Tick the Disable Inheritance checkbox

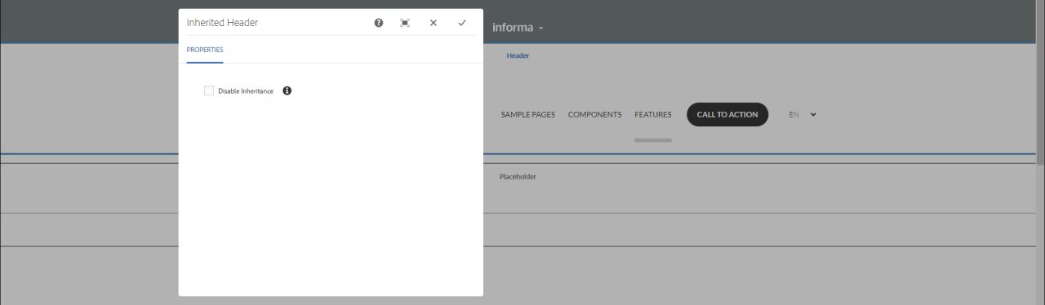click(x=209, y=91)
